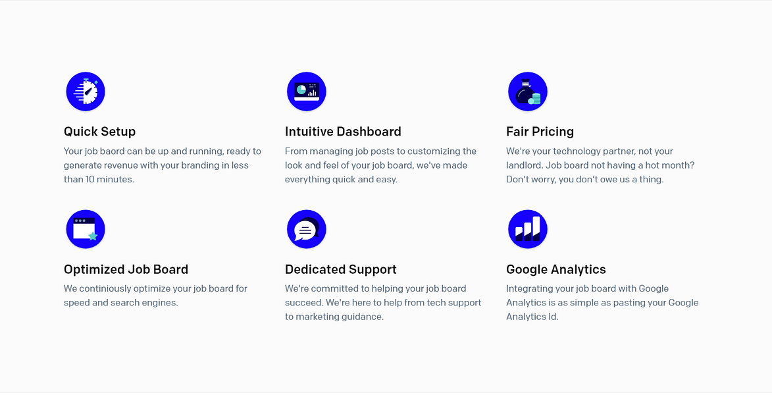Click the Fair Pricing money bag icon
772x395 pixels.
[x=528, y=92]
